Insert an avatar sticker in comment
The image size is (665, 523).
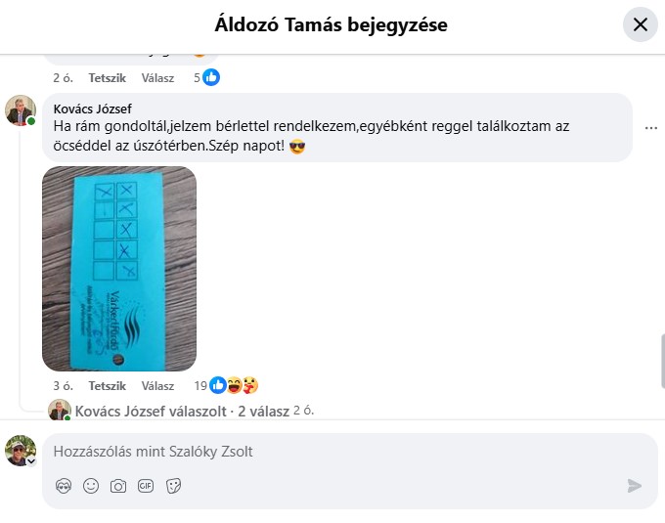click(64, 486)
